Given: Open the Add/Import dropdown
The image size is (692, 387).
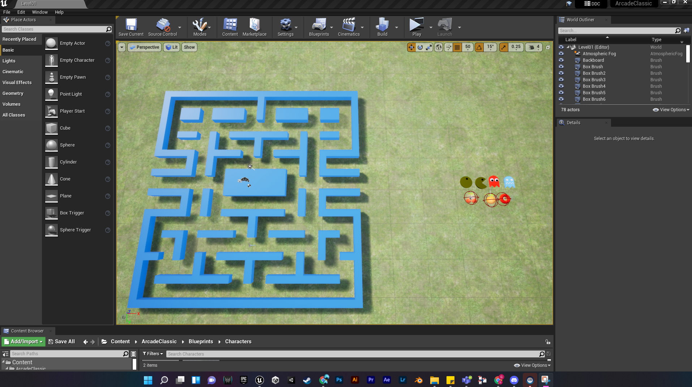Looking at the screenshot, I should pyautogui.click(x=23, y=342).
